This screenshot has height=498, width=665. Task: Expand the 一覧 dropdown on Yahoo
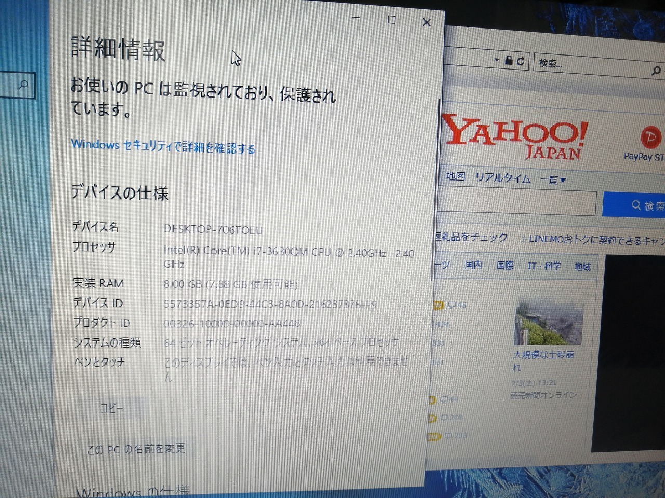[553, 180]
